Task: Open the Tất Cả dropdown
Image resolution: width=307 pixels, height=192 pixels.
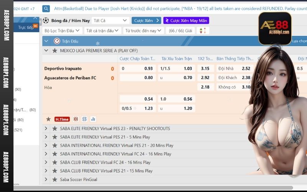Action: pos(110,20)
